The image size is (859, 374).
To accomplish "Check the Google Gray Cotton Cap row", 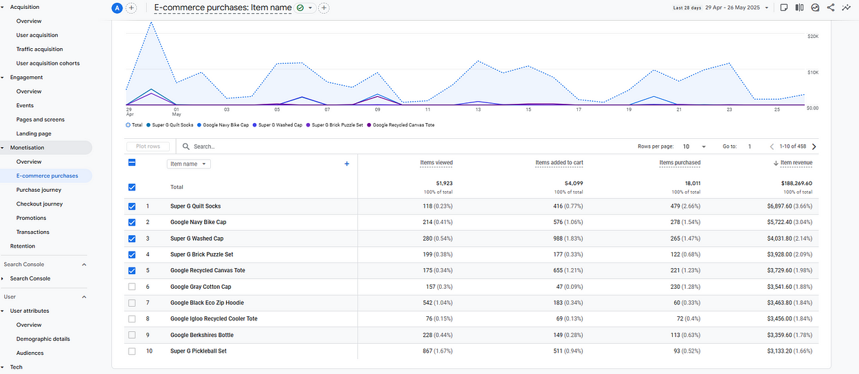I will coord(132,287).
